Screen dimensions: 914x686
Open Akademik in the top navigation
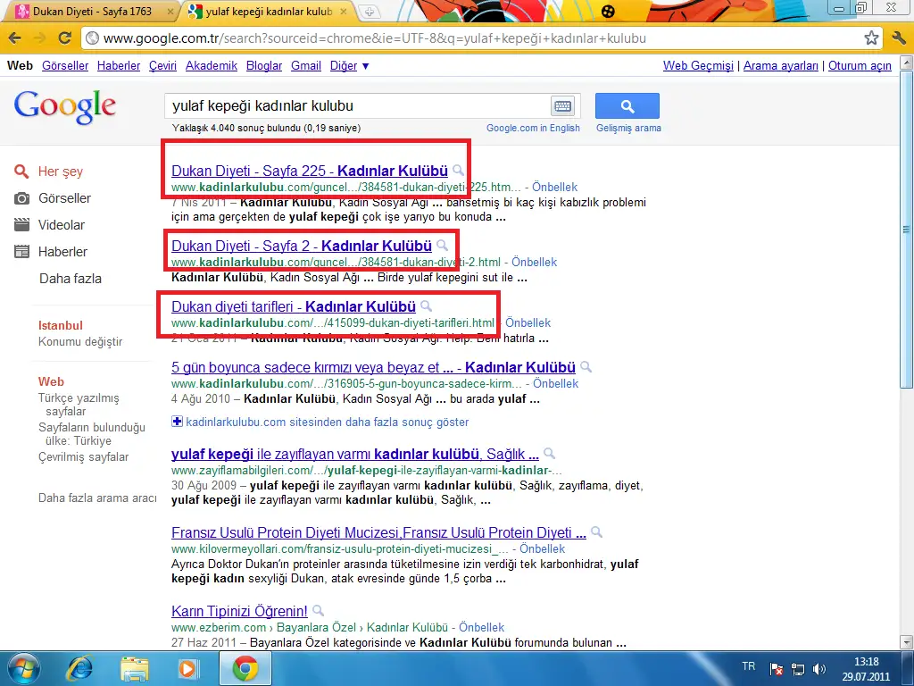(212, 66)
